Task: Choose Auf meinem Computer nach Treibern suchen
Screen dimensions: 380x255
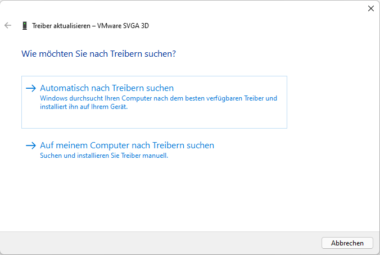Action: (x=127, y=145)
